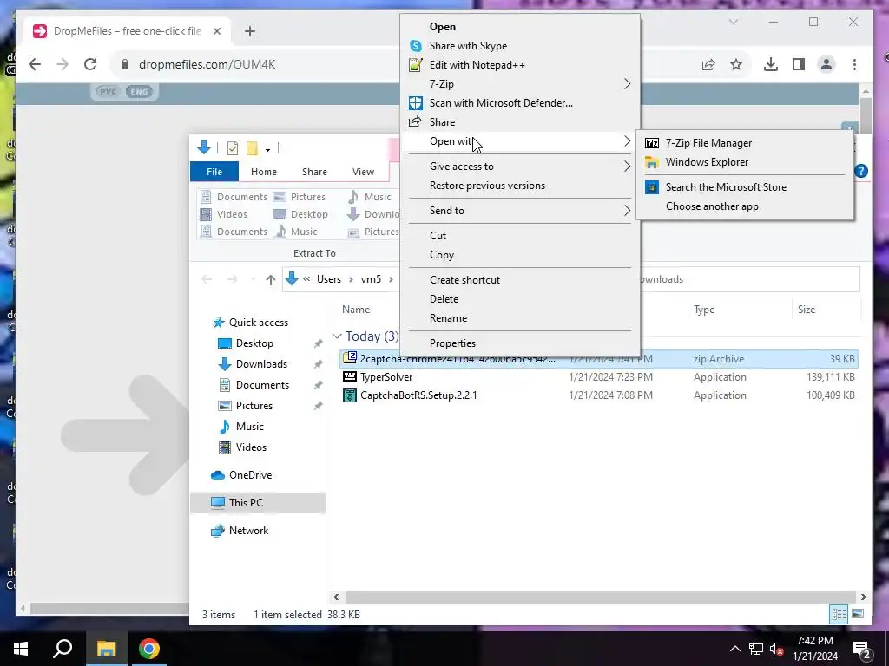Bookmark this page star icon
The height and width of the screenshot is (666, 889).
click(x=736, y=64)
